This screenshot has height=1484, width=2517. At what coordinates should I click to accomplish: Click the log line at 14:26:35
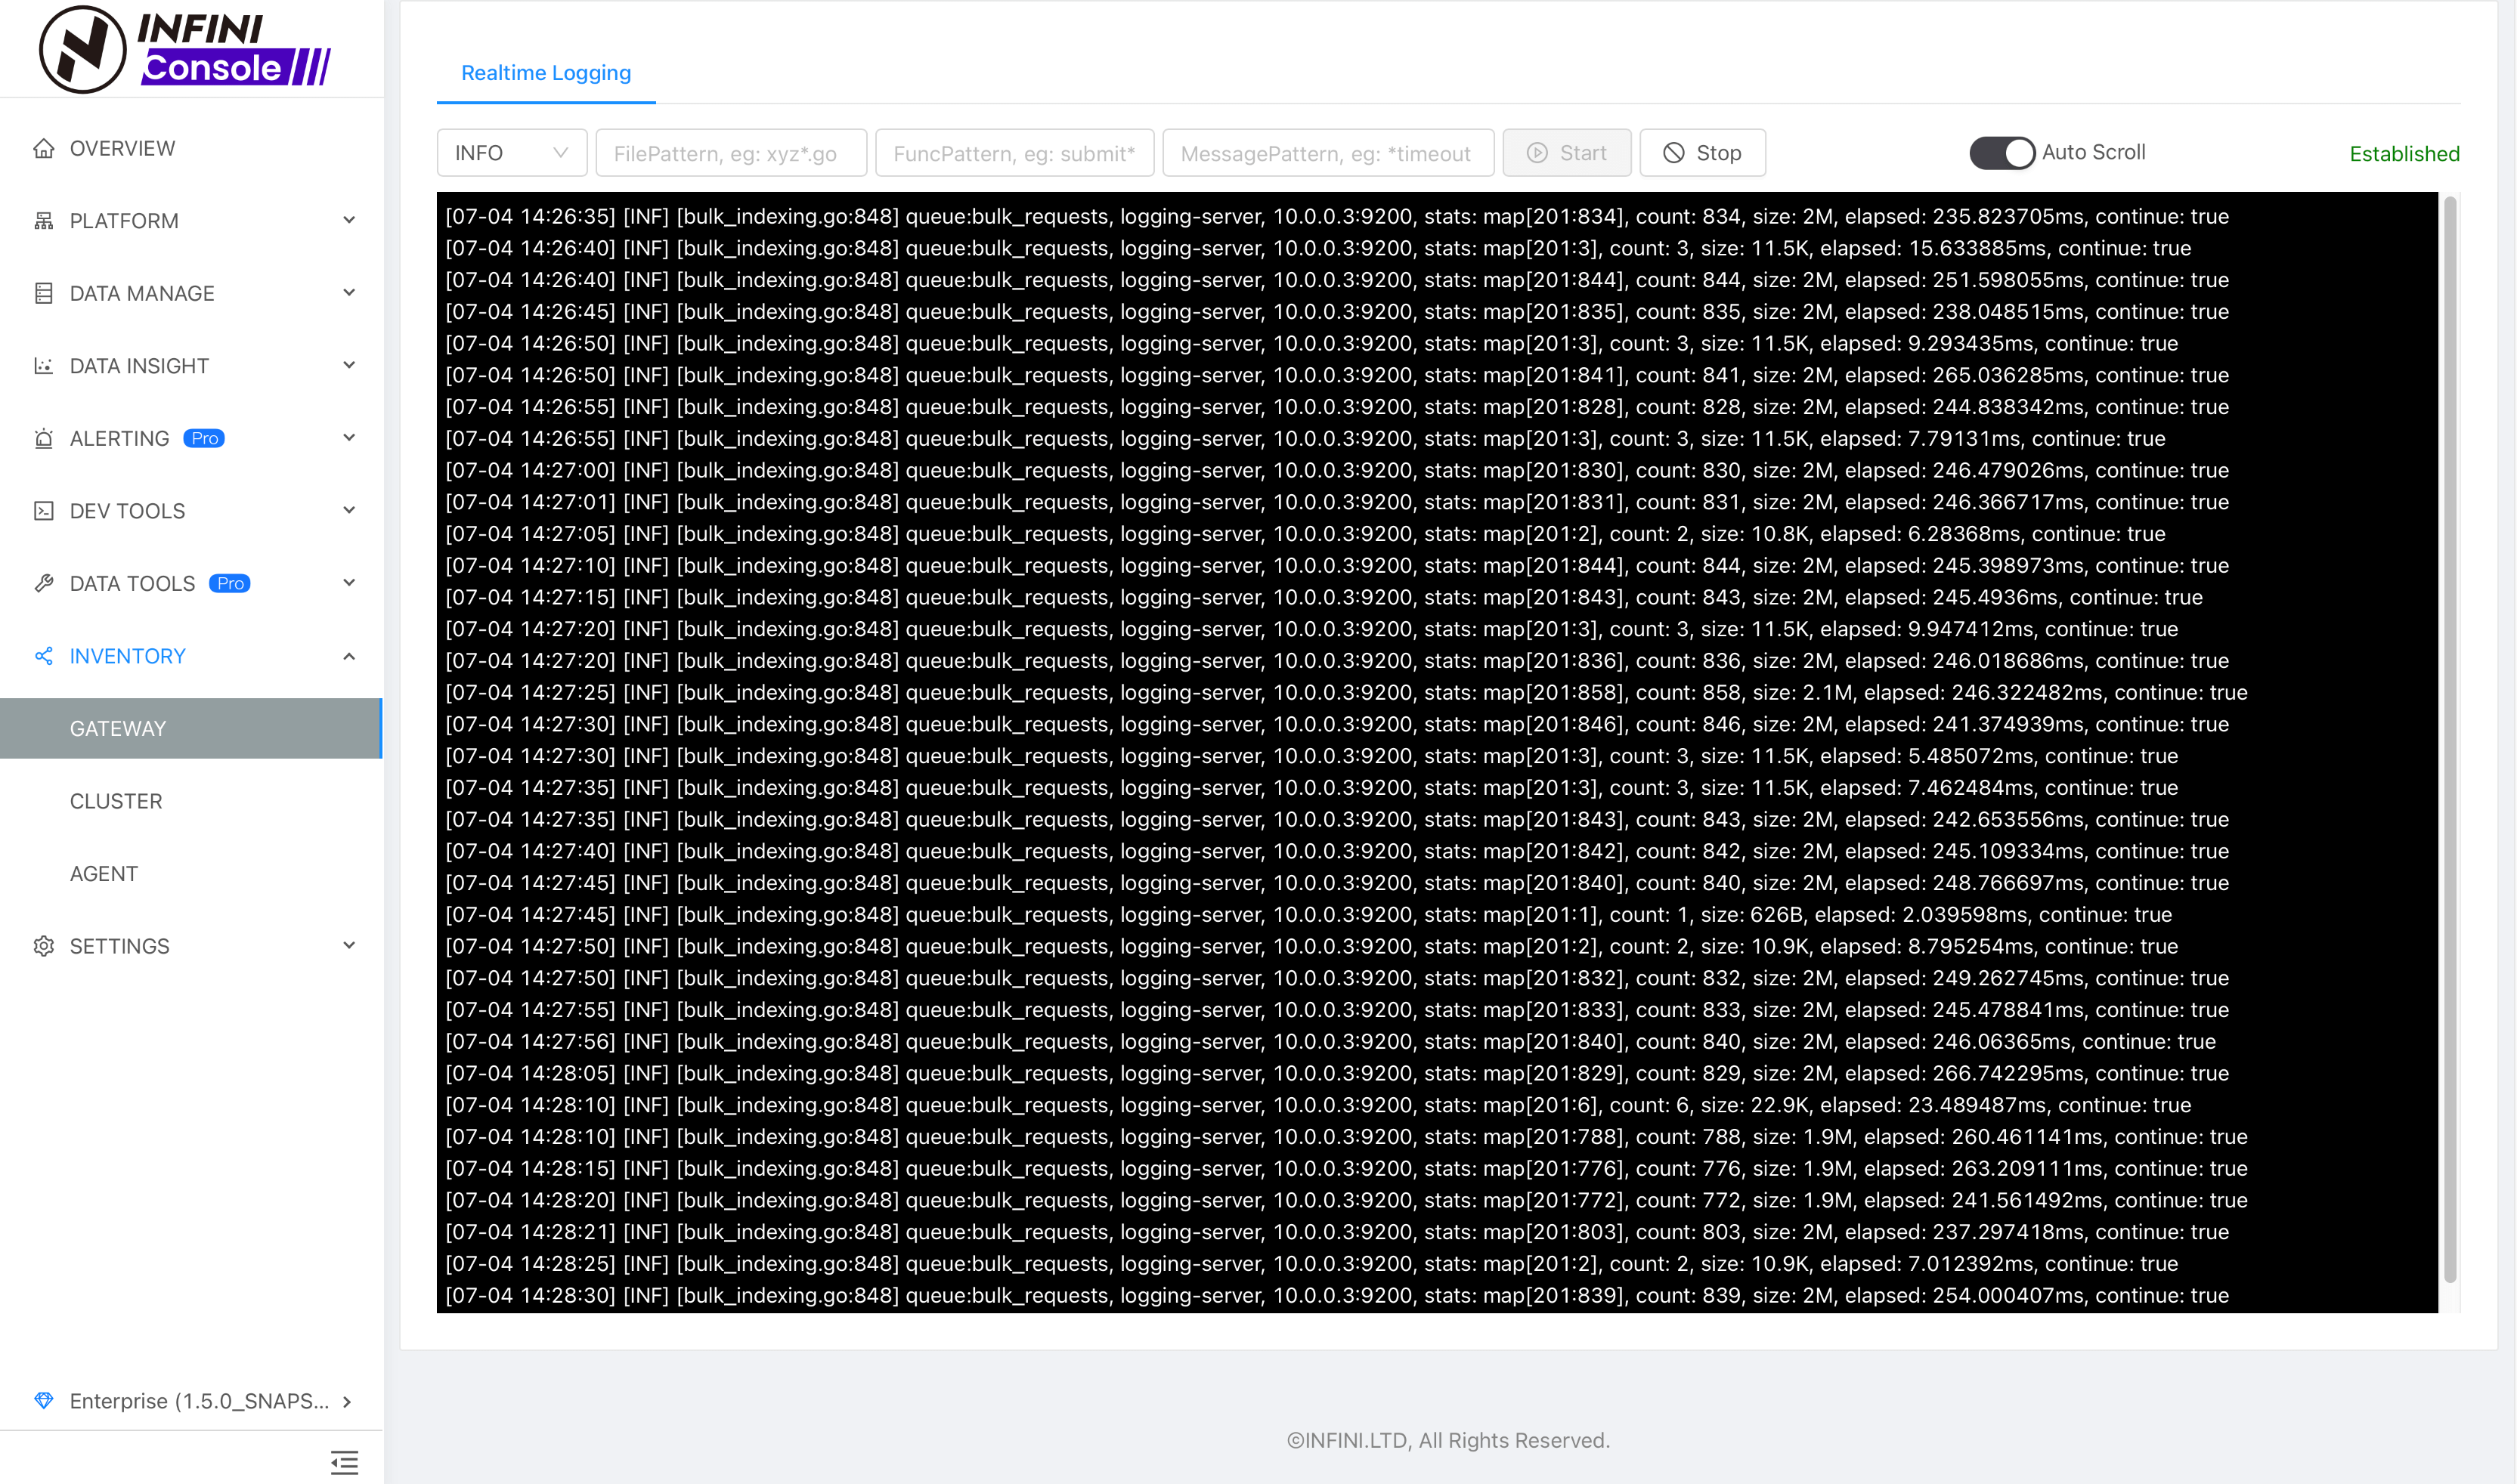[1338, 216]
